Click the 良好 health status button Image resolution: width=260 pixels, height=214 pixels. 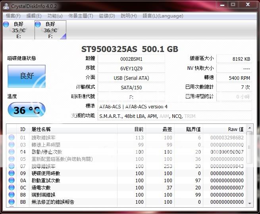point(27,76)
